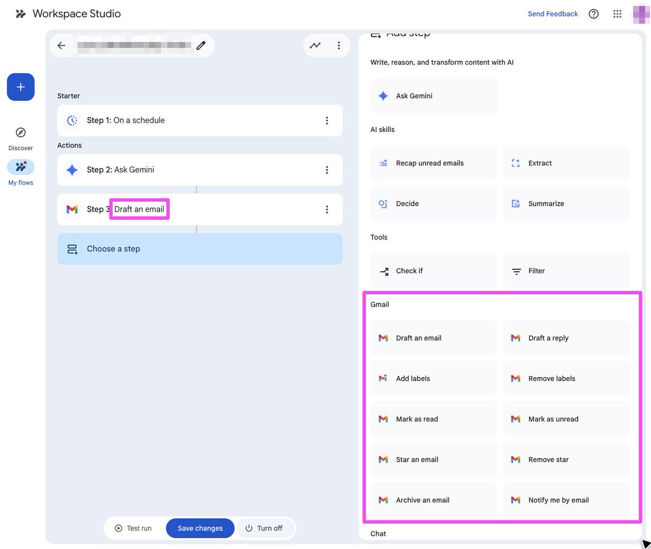Add the Summarize AI skill
The image size is (651, 549).
(x=566, y=204)
